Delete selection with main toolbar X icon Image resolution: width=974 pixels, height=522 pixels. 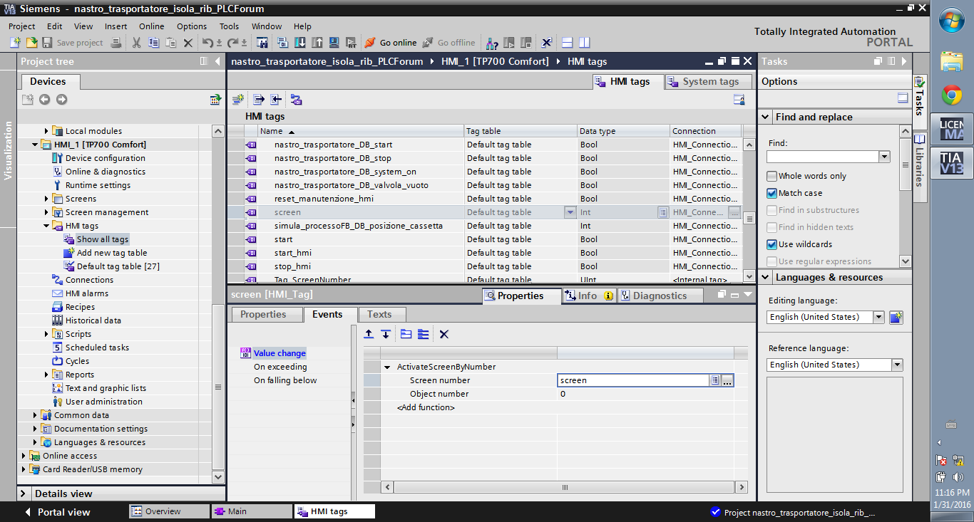188,43
